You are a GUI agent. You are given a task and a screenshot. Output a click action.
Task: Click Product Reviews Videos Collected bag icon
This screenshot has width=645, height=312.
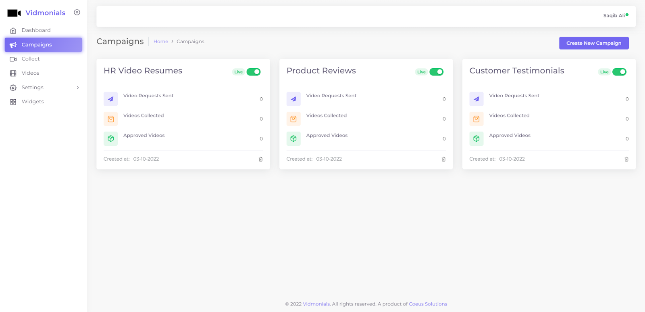tap(293, 119)
